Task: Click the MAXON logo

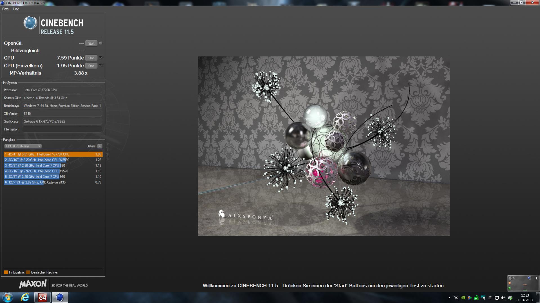Action: pos(33,284)
